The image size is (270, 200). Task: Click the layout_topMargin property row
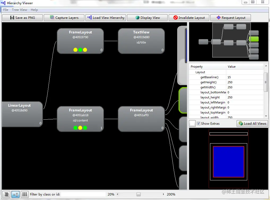pos(226,112)
